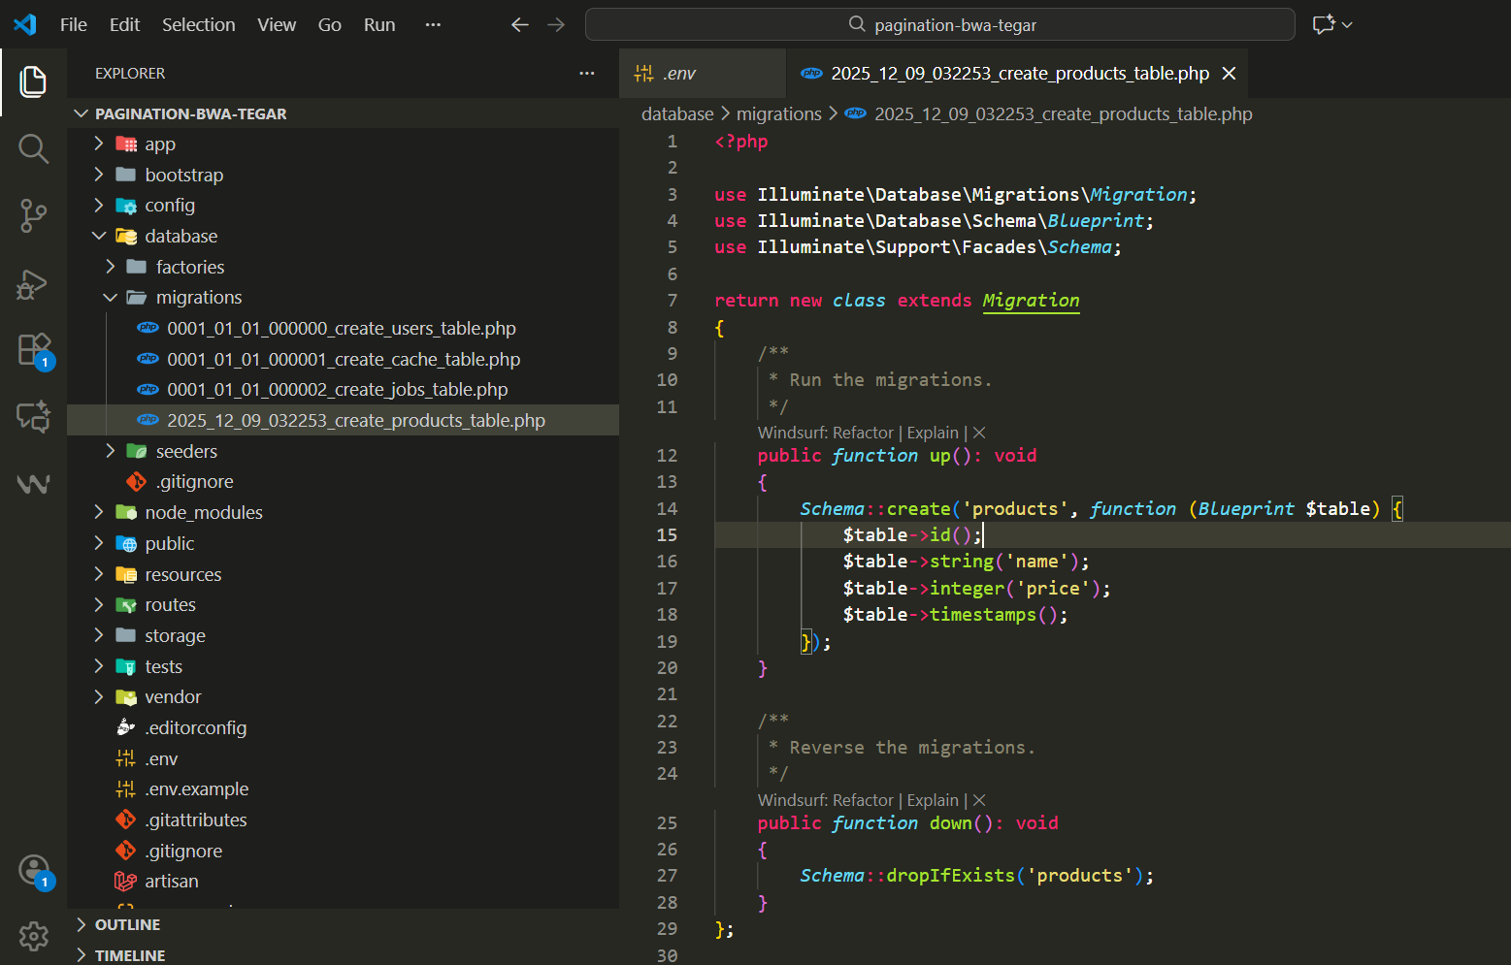Open the Windsurf icon in activity bar
This screenshot has height=965, width=1511.
tap(33, 484)
